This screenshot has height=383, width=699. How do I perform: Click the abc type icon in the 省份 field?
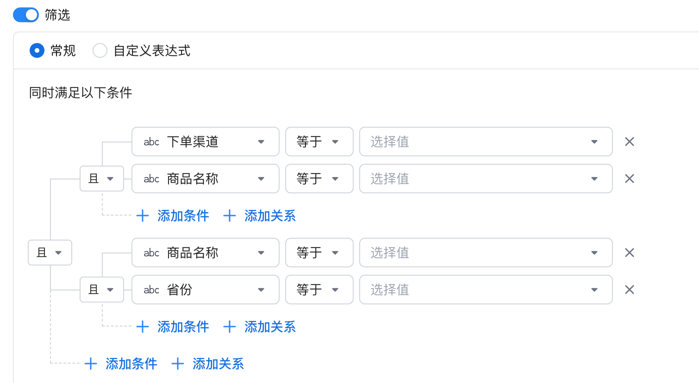[x=151, y=290]
